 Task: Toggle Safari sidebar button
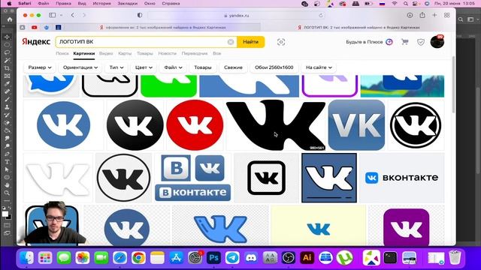point(53,15)
